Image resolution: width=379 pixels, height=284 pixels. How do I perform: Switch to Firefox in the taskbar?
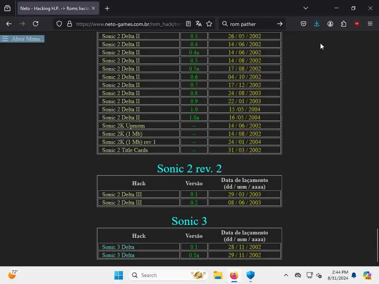point(234,275)
